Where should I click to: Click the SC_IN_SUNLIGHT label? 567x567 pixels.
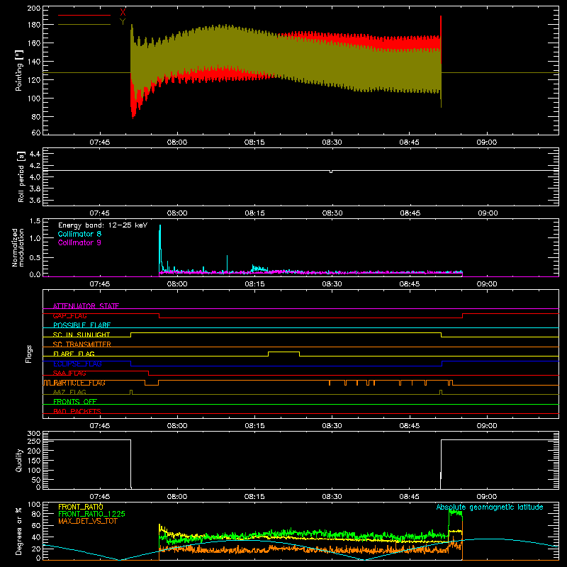(82, 335)
